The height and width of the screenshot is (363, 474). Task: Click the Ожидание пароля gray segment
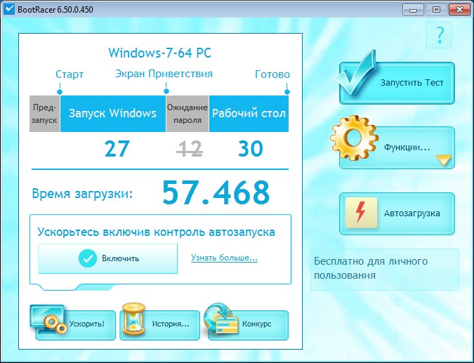(187, 114)
